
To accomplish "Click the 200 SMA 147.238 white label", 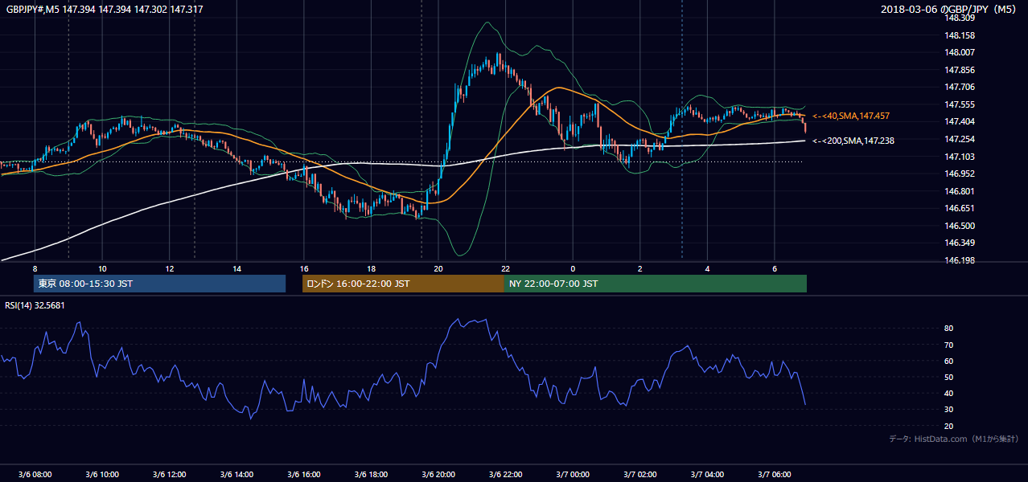I will (853, 141).
